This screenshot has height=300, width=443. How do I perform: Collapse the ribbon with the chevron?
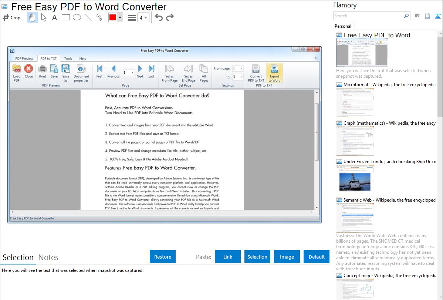316,58
